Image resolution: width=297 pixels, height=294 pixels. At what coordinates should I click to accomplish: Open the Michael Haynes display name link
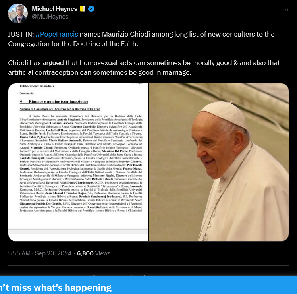point(54,9)
